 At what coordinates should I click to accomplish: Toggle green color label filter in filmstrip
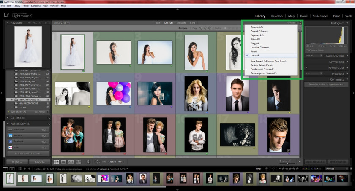click(x=309, y=169)
